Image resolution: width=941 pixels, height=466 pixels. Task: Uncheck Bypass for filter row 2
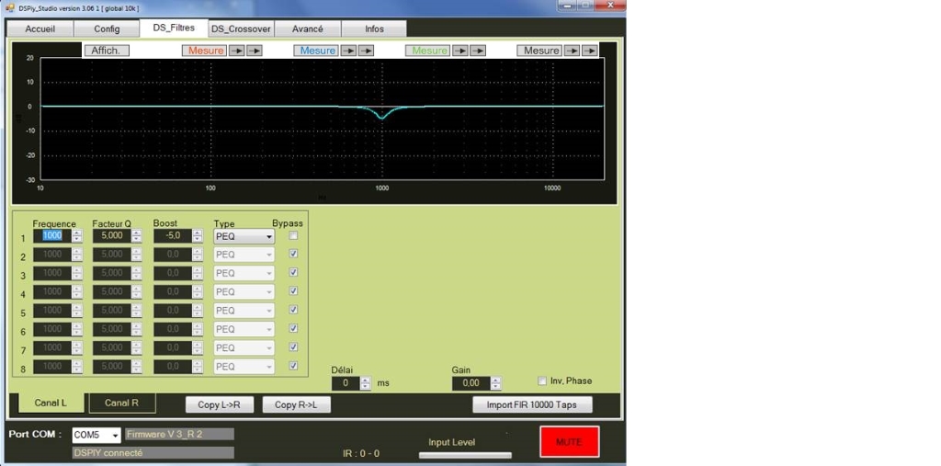[293, 255]
